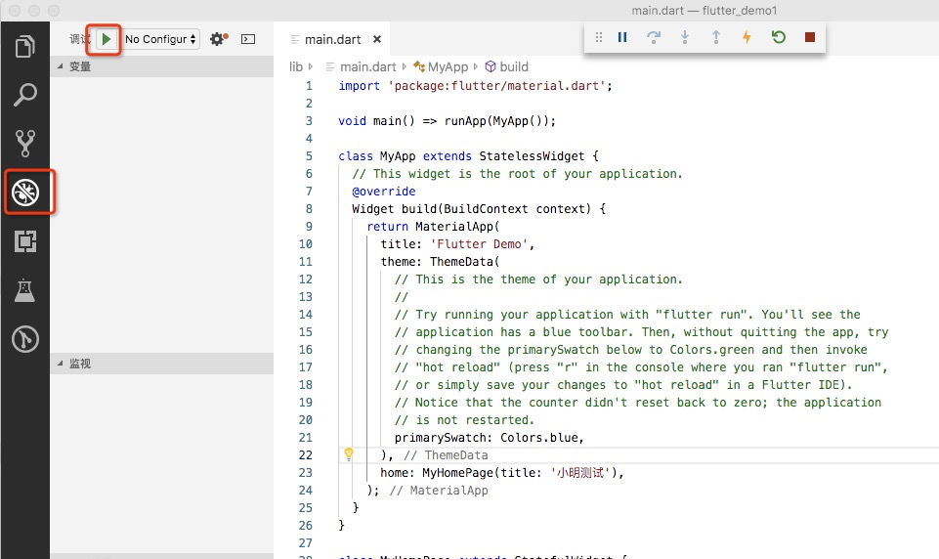Screen dimensions: 939x559
Task: Click the Step Into debug button
Action: pyautogui.click(x=685, y=37)
